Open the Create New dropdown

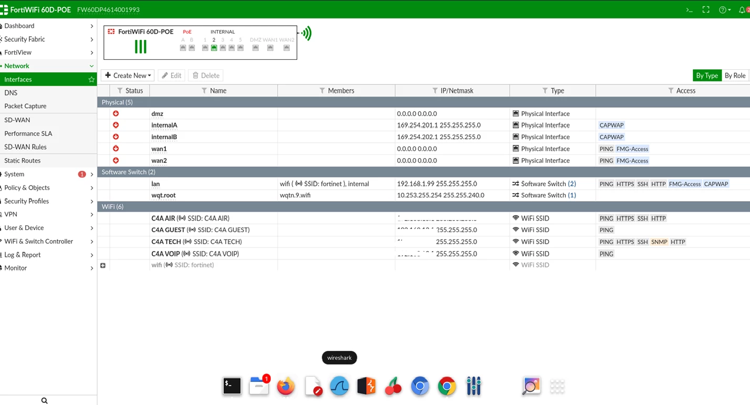coord(128,76)
